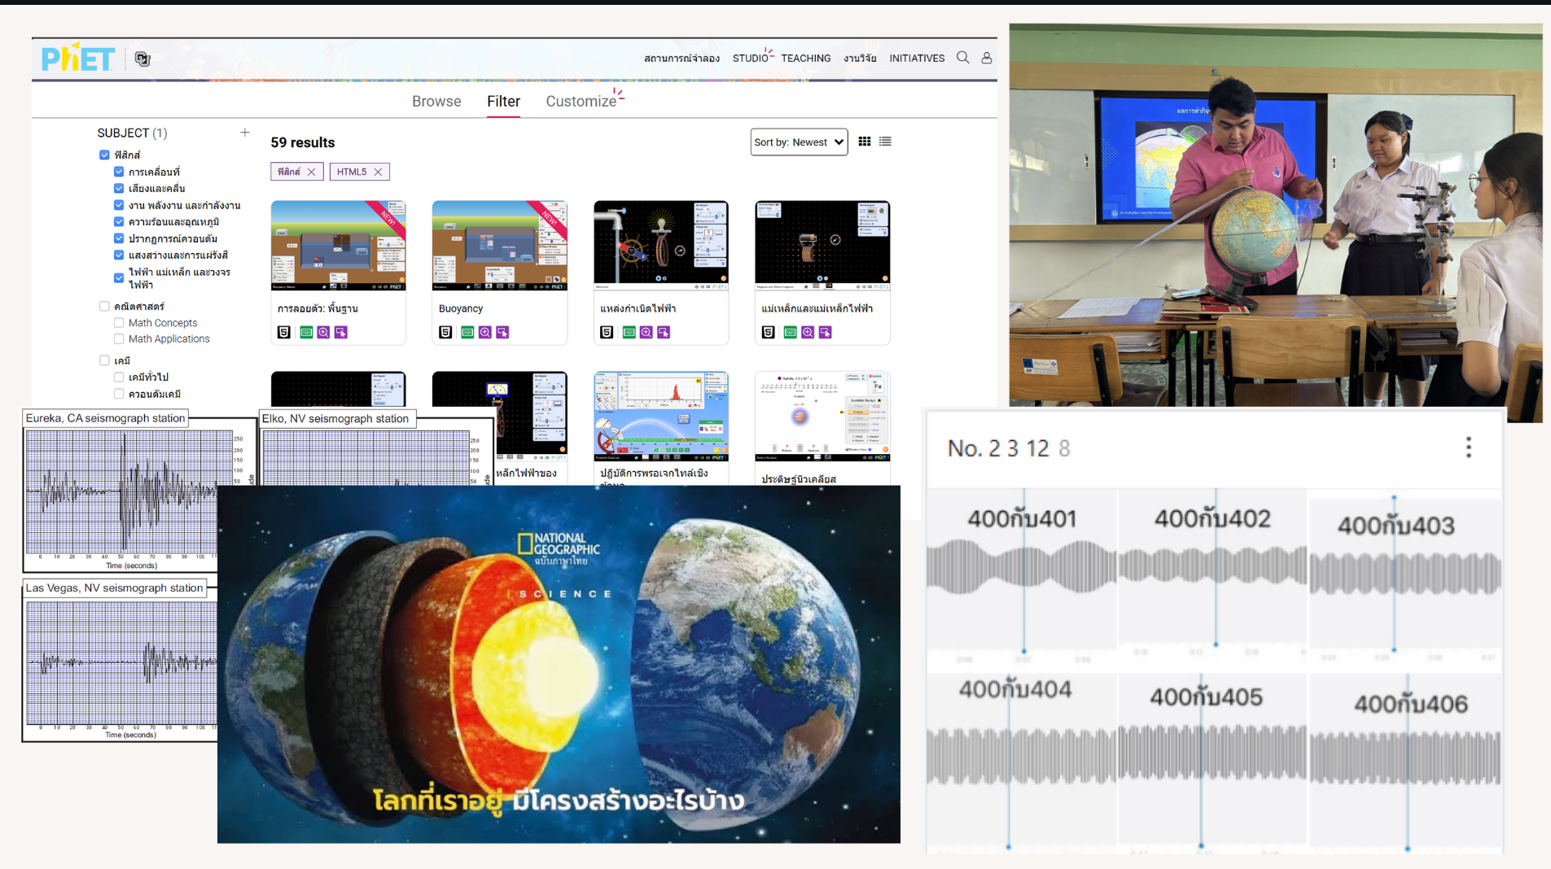
Task: Open การลอยตัว: พื้นฐาน title link
Action: click(318, 308)
